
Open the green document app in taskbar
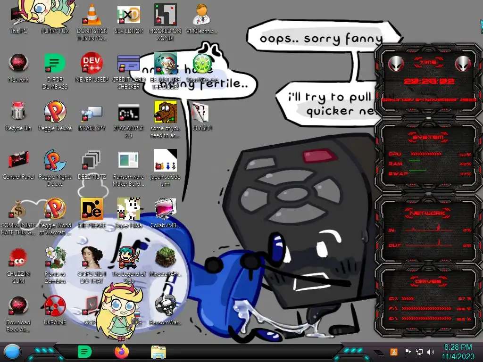[85, 352]
